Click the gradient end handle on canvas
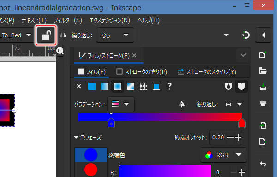This screenshot has width=277, height=177. (14, 110)
